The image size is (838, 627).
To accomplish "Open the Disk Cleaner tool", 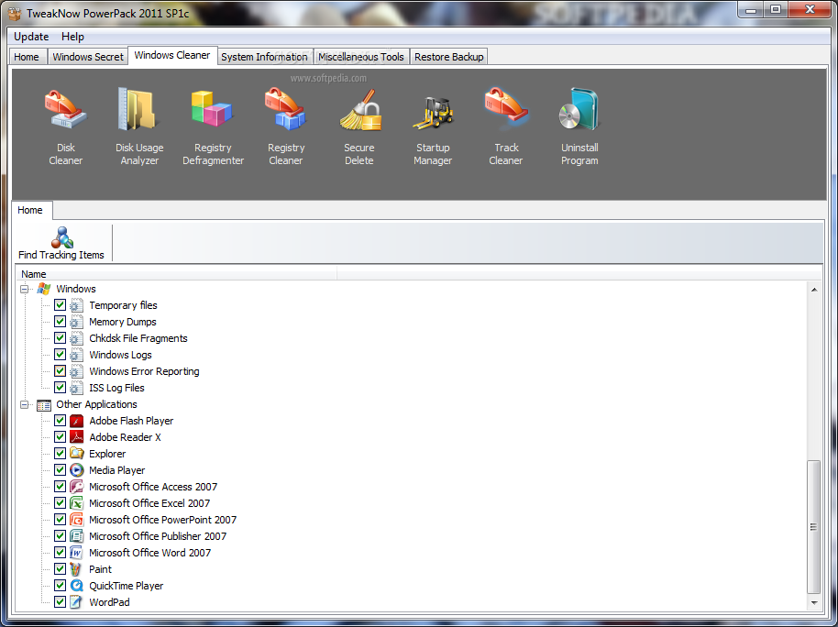I will 66,126.
